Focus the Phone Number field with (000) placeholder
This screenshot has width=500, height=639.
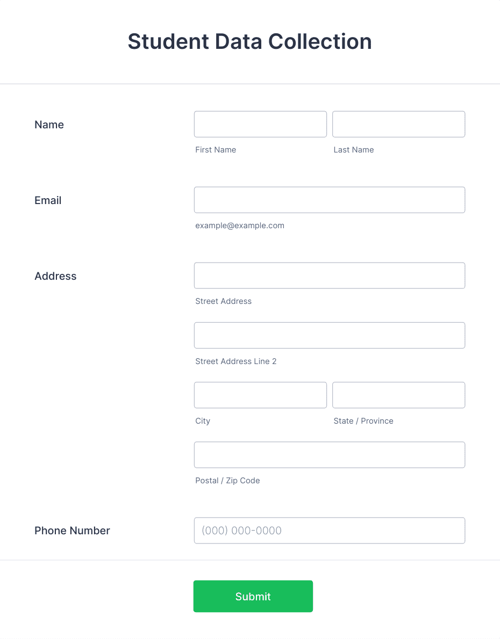click(330, 531)
